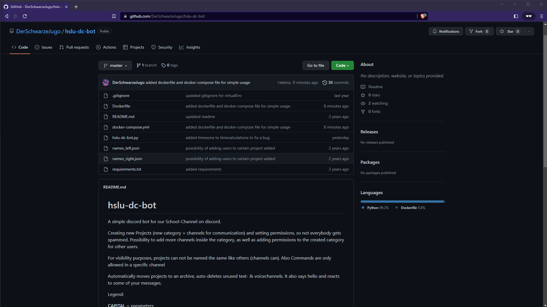The height and width of the screenshot is (307, 547).
Task: Open the master branch selector
Action: click(x=115, y=65)
